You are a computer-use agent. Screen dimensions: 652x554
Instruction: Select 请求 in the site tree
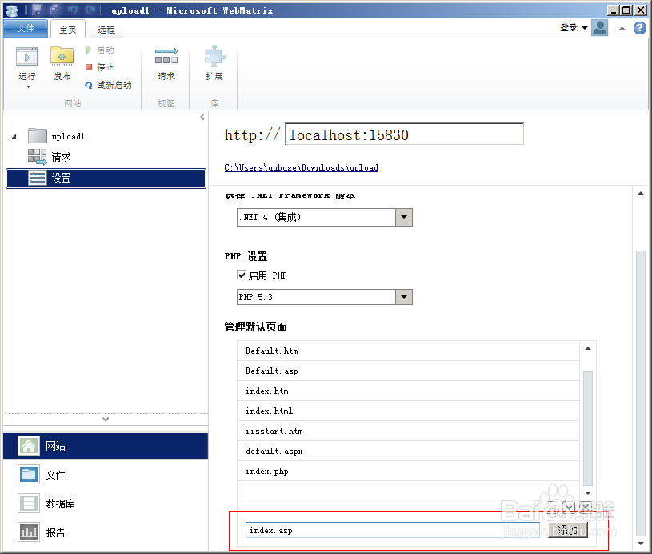(x=50, y=156)
